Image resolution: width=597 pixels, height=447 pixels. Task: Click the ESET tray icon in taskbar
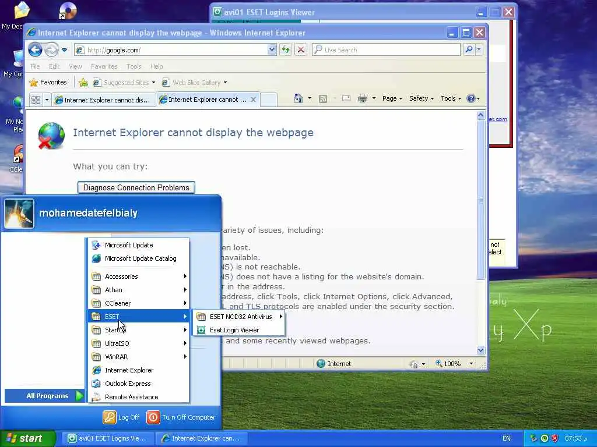544,438
